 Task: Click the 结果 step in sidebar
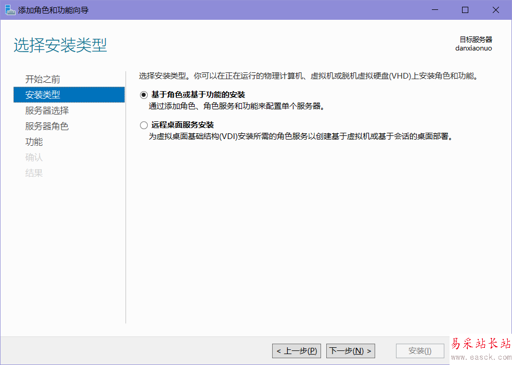coord(34,173)
